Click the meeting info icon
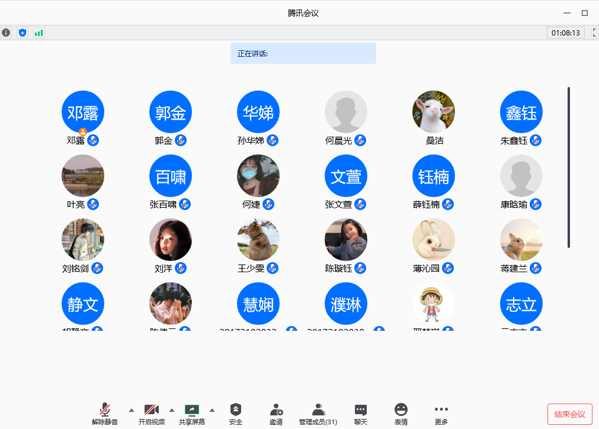The height and width of the screenshot is (429, 599). (x=6, y=33)
